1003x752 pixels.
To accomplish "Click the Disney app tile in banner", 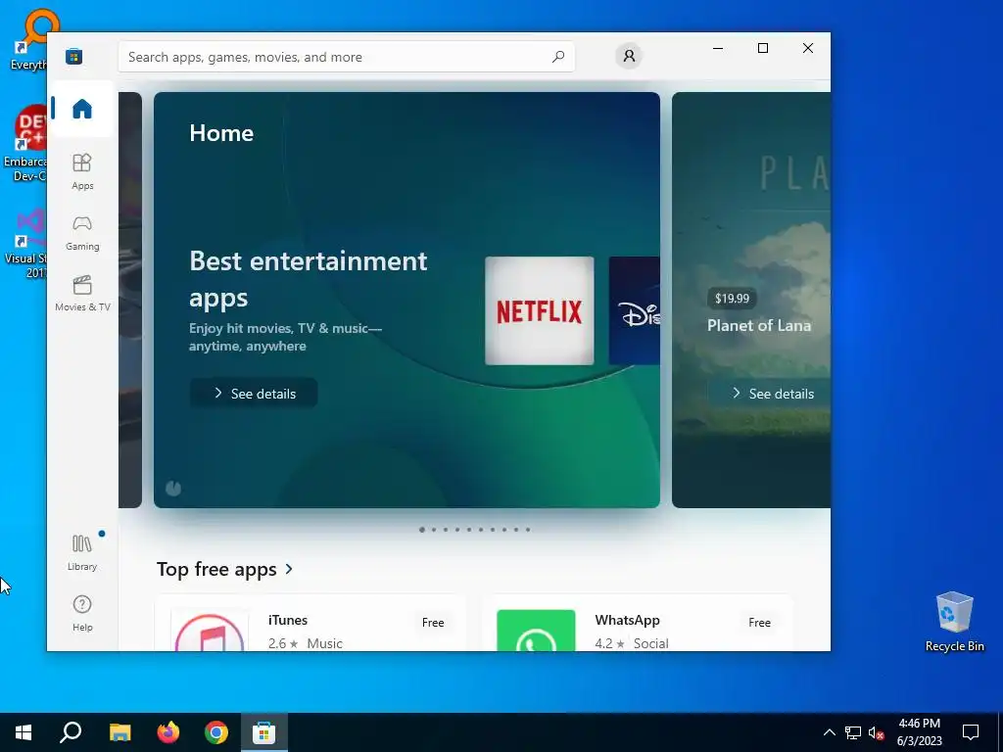I will point(634,310).
